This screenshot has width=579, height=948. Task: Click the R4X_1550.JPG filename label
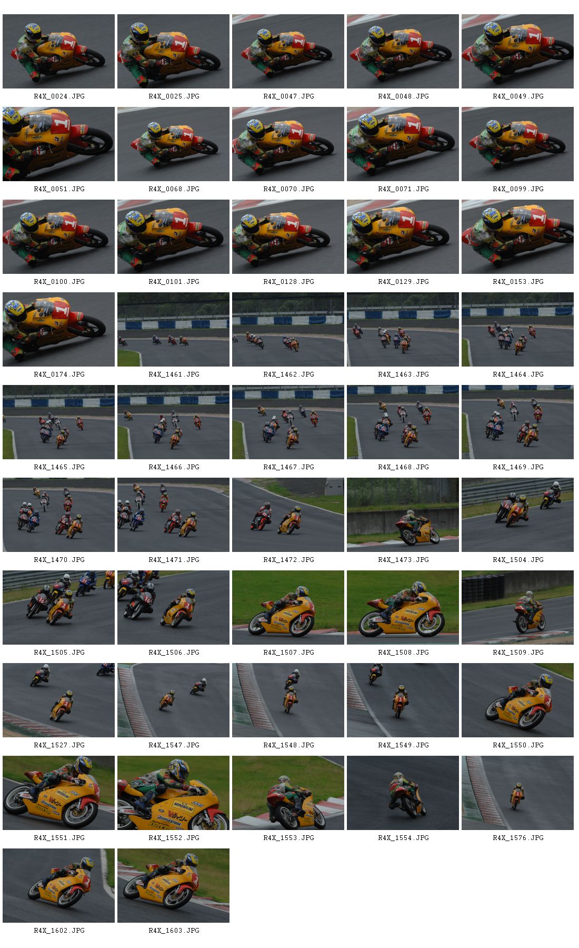518,745
